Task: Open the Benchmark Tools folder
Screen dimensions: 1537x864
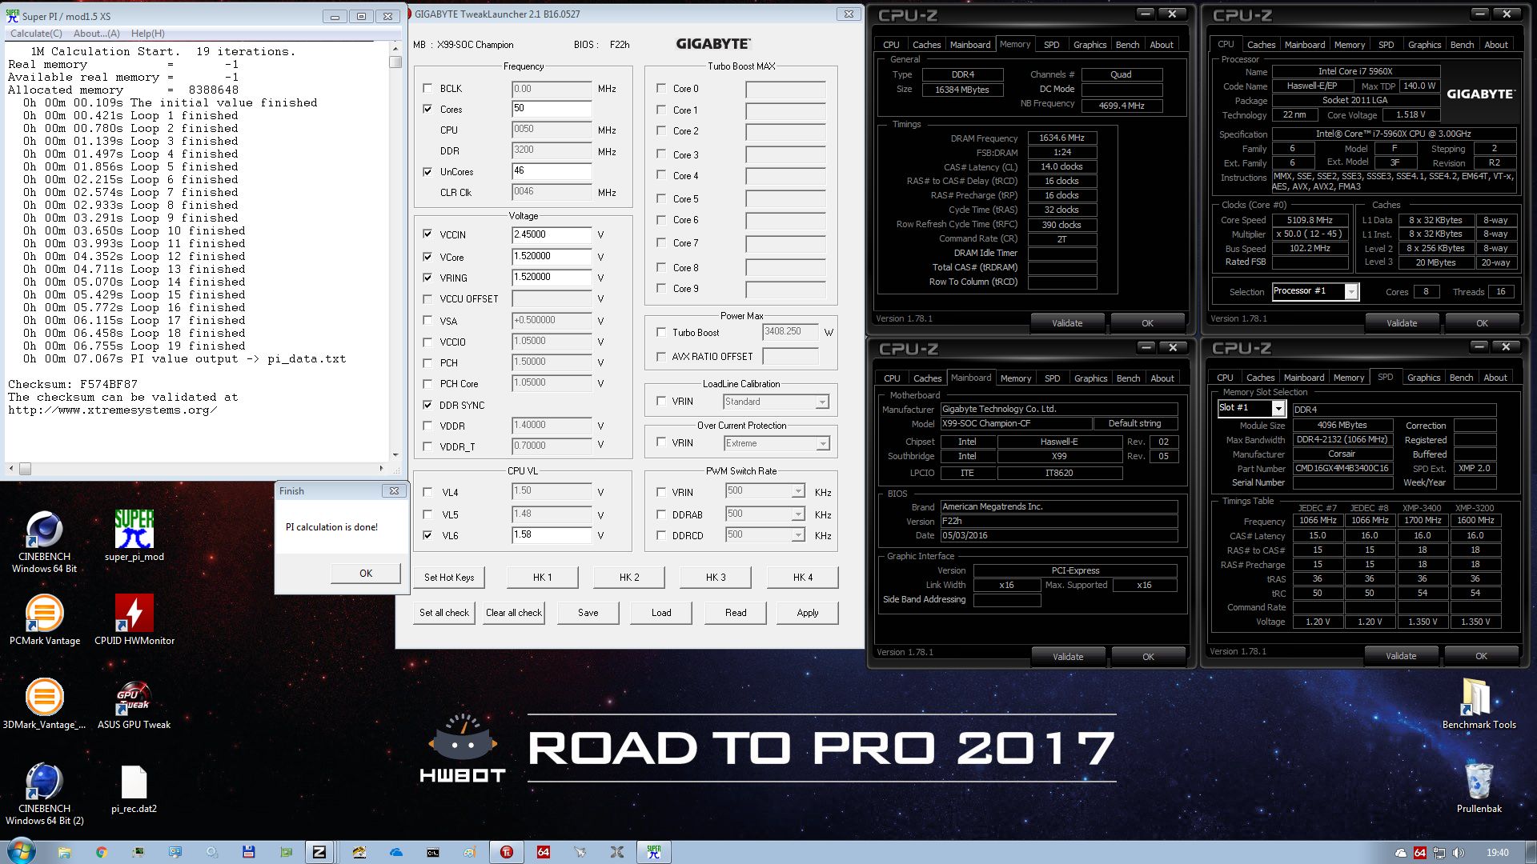Action: pyautogui.click(x=1479, y=704)
